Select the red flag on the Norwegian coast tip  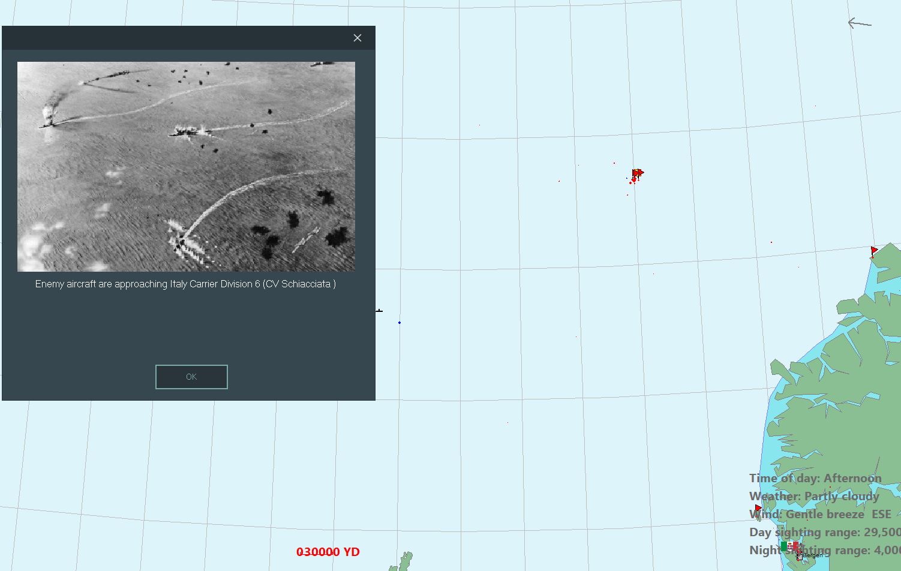[874, 251]
